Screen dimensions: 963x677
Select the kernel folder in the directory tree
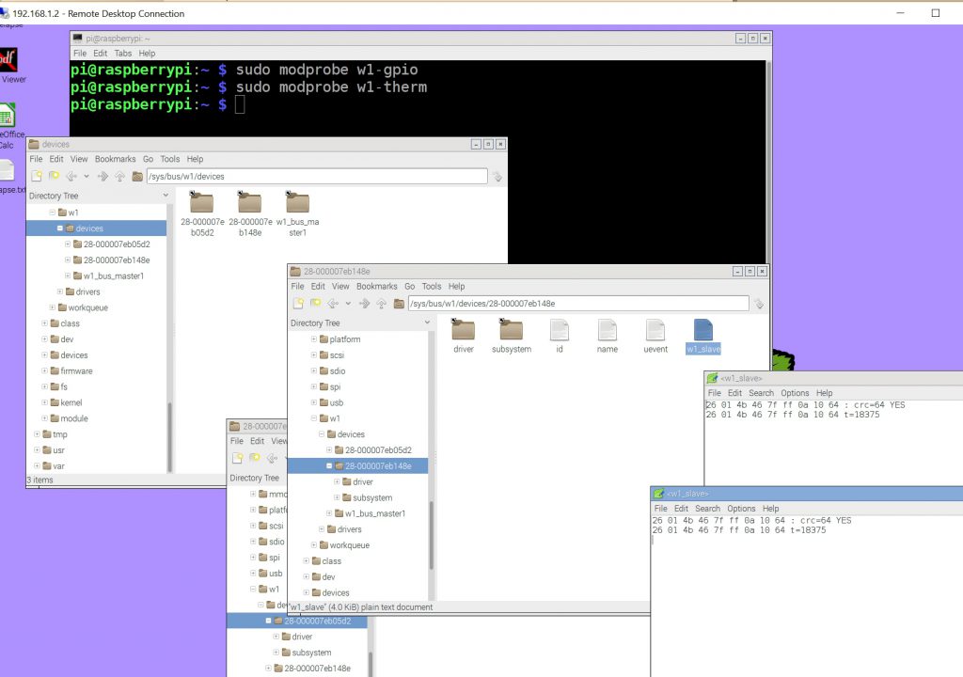point(71,402)
